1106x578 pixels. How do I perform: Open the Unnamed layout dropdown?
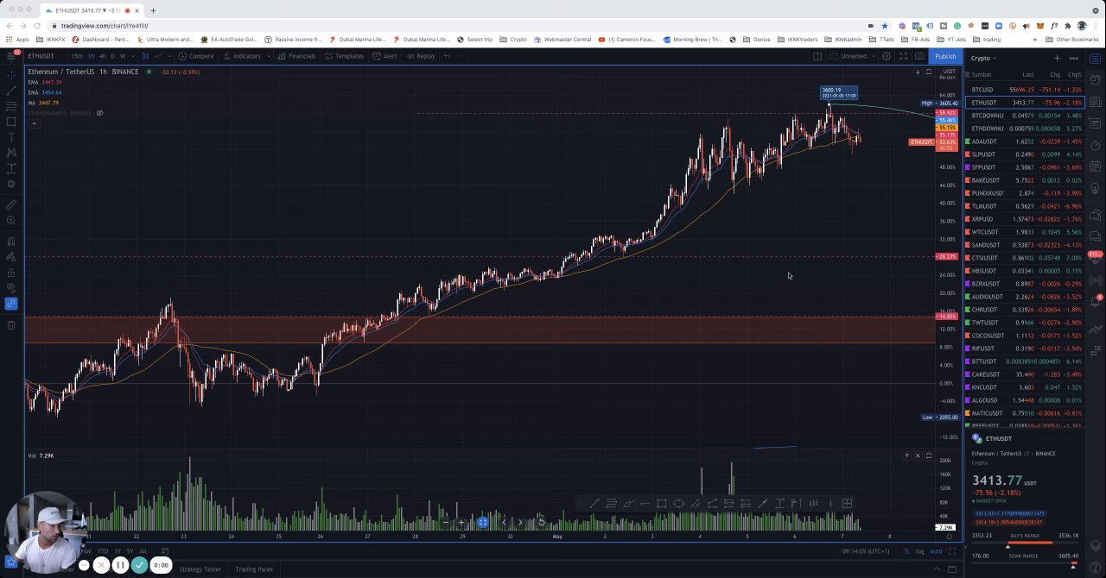point(852,56)
